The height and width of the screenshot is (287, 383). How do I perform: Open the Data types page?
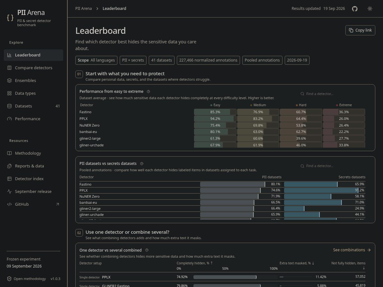click(34, 93)
